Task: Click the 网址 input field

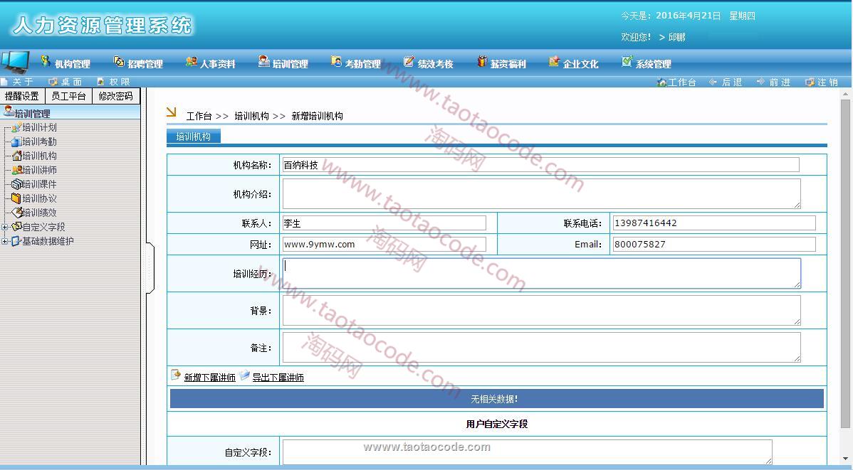Action: click(384, 244)
